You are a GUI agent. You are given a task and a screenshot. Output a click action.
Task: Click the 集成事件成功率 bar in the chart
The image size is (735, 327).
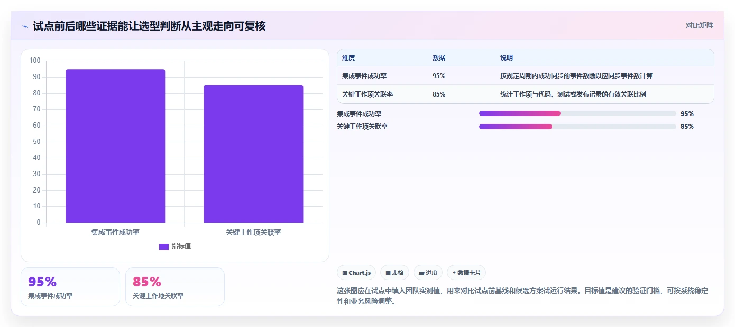coord(115,146)
